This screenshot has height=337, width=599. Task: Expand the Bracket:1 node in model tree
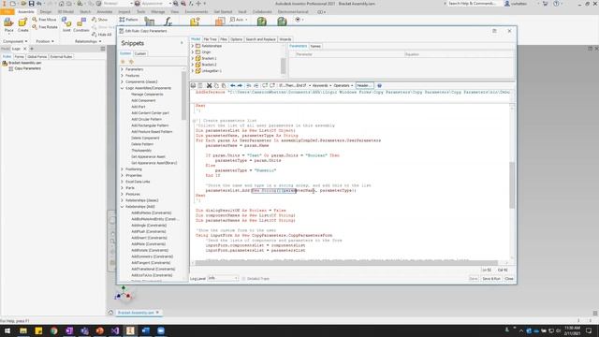tap(193, 58)
